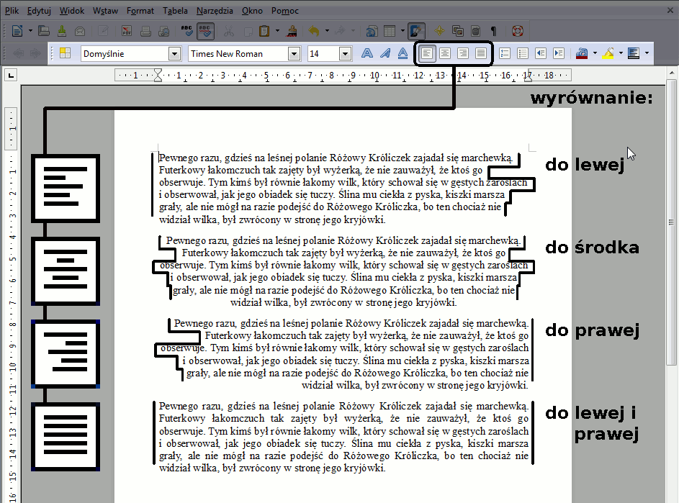Export document directly as PDF
The height and width of the screenshot is (503, 679).
(127, 31)
